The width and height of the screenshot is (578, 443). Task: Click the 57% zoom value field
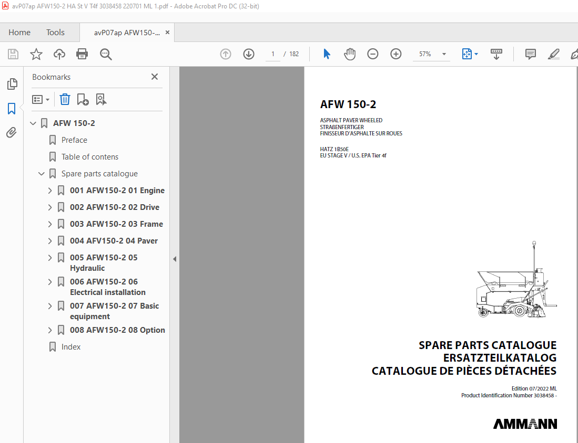425,54
